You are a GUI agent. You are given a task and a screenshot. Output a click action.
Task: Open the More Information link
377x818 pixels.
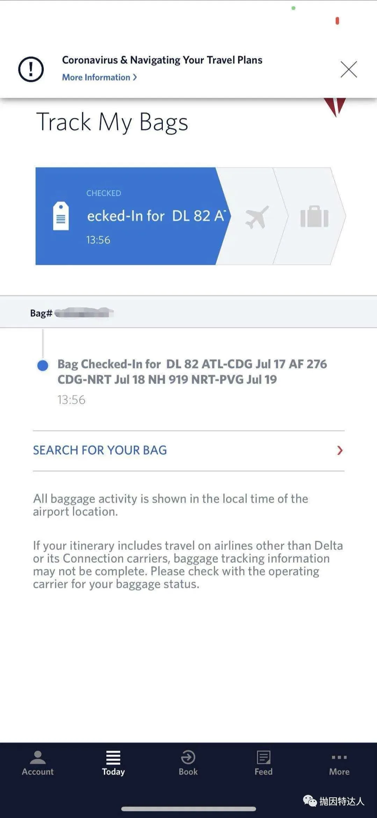96,77
